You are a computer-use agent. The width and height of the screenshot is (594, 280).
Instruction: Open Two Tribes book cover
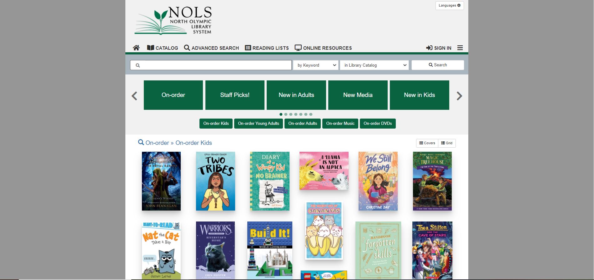pyautogui.click(x=215, y=181)
